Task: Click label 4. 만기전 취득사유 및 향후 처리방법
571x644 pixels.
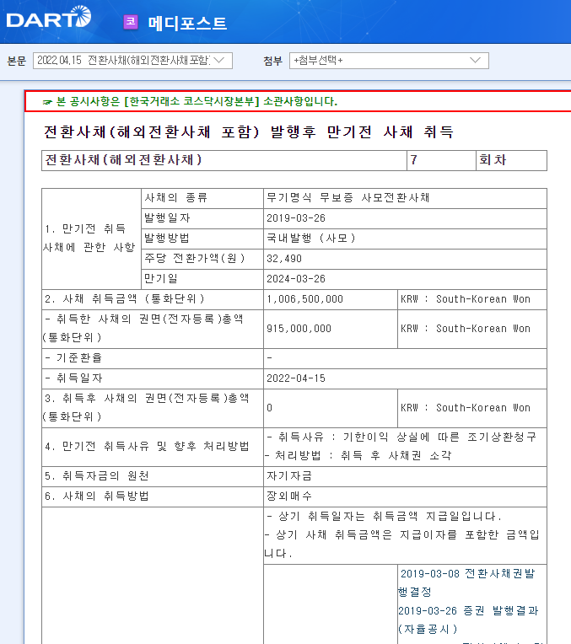Action: (x=147, y=447)
